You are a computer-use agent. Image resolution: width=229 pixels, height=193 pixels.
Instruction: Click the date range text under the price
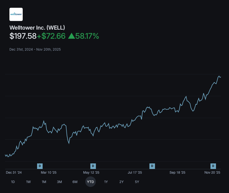[35, 49]
